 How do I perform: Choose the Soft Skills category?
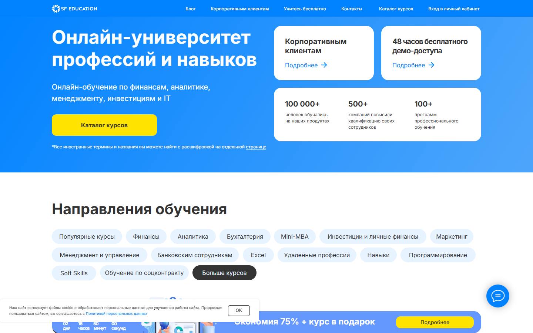(74, 273)
